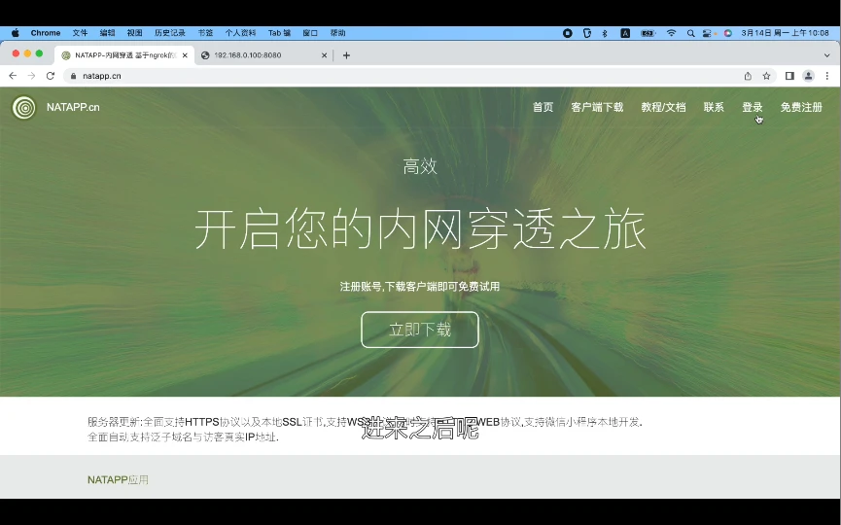Open the 视图 menu
The image size is (841, 525).
(134, 33)
